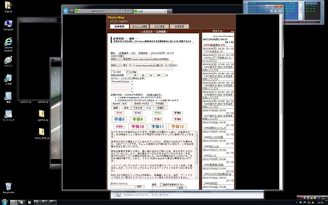The image size is (328, 205).
Task: Switch to the 記事投稿 article posting tab
Action: [x=119, y=26]
